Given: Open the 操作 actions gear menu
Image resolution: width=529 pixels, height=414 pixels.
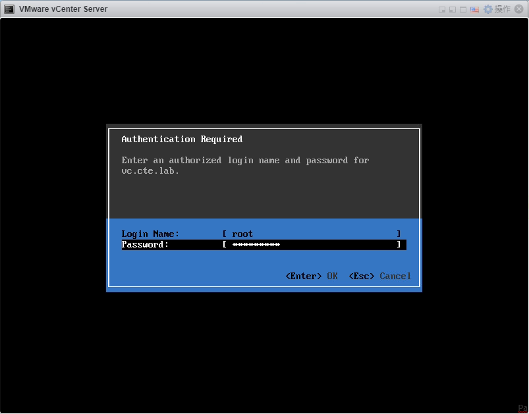Looking at the screenshot, I should click(x=497, y=9).
